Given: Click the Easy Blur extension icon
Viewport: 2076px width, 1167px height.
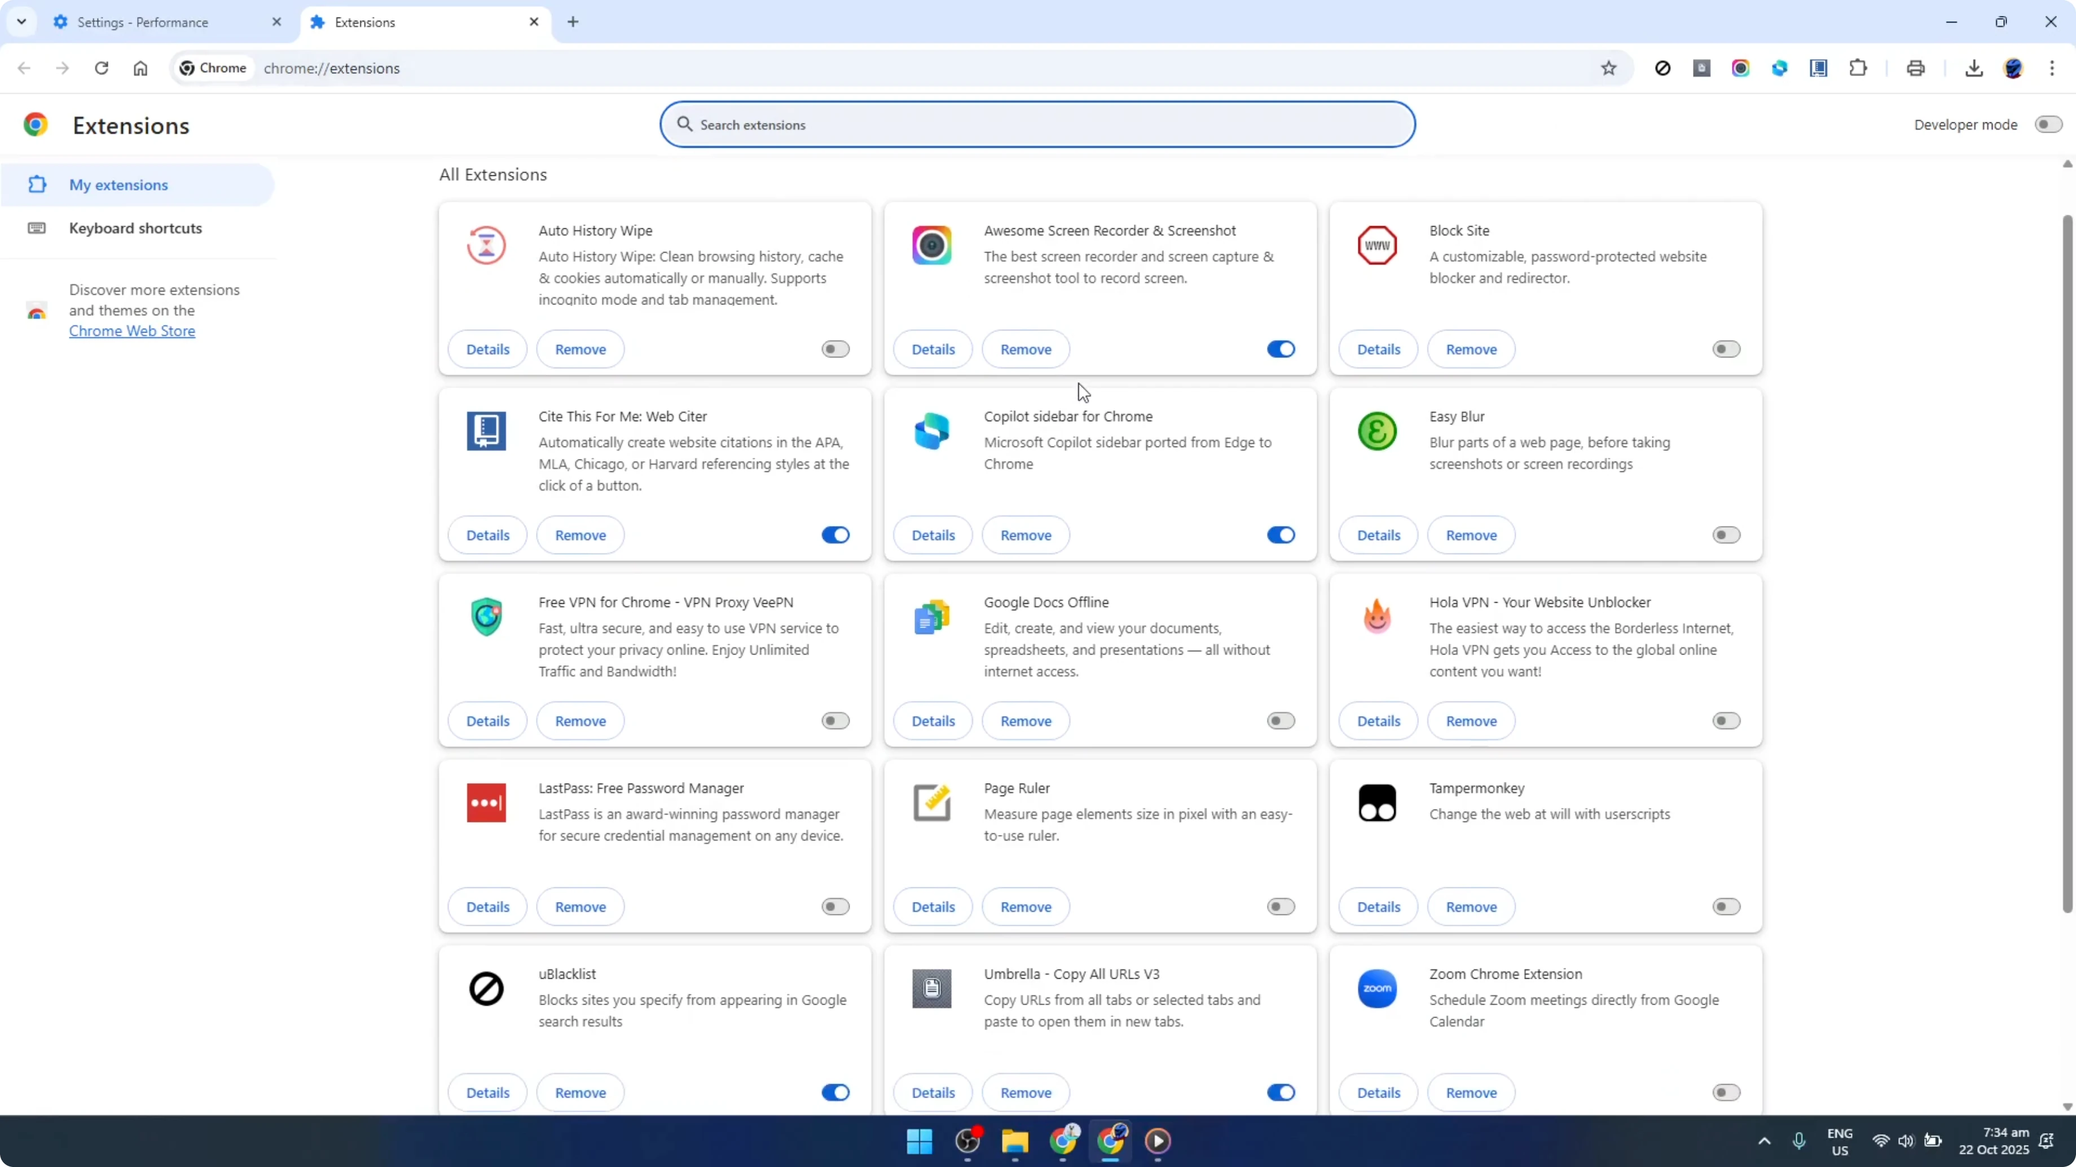Looking at the screenshot, I should click(x=1377, y=431).
